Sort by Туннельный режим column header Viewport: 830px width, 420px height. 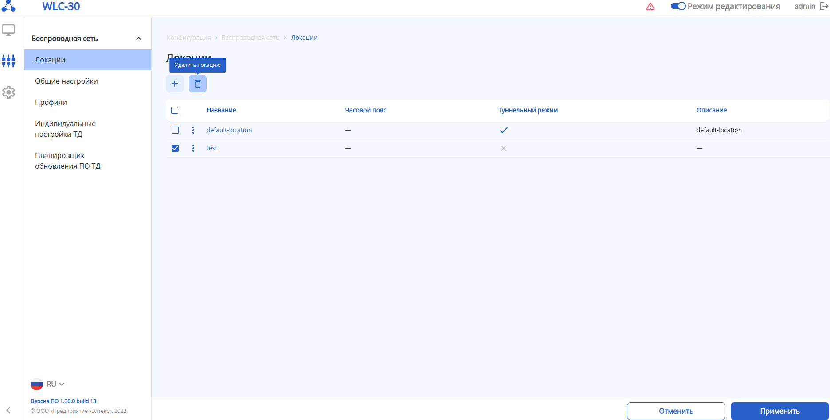point(528,110)
